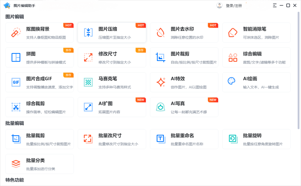Click text 拓展图片内容

click(109, 112)
